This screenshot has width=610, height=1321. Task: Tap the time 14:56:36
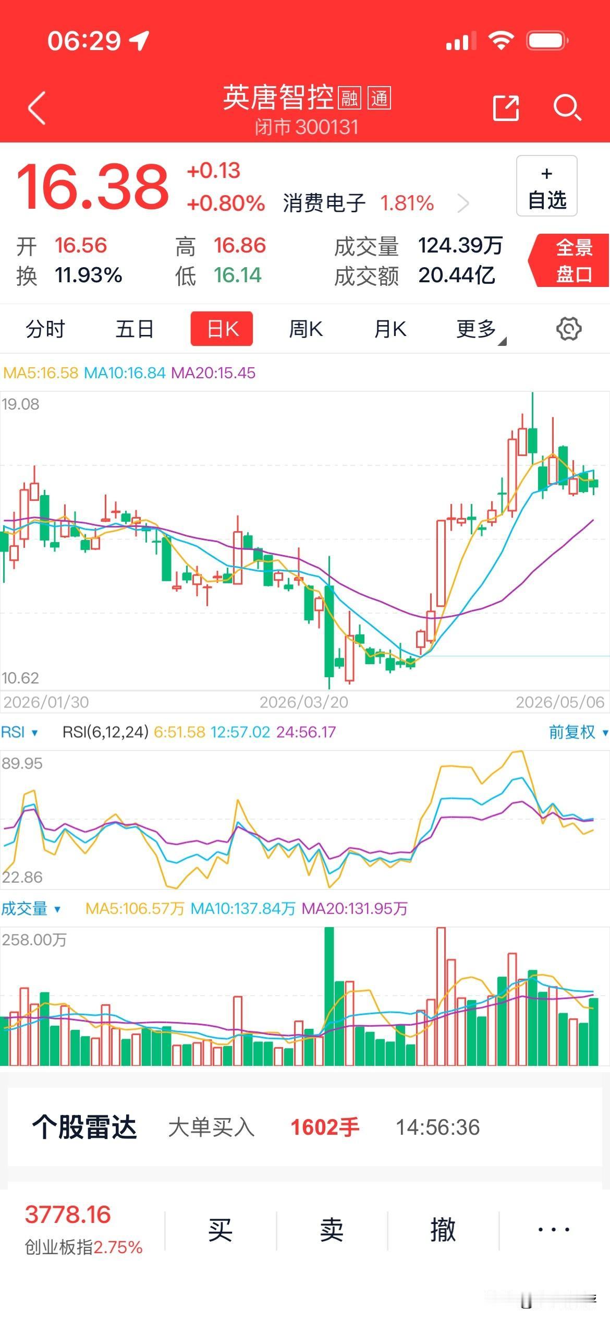438,1127
